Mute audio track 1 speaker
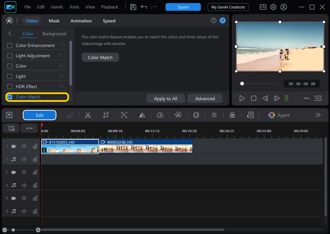The image size is (330, 234). pyautogui.click(x=24, y=159)
